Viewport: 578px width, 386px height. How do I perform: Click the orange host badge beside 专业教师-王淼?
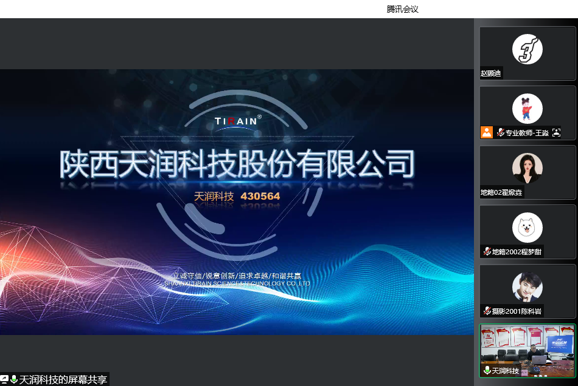[x=487, y=132]
